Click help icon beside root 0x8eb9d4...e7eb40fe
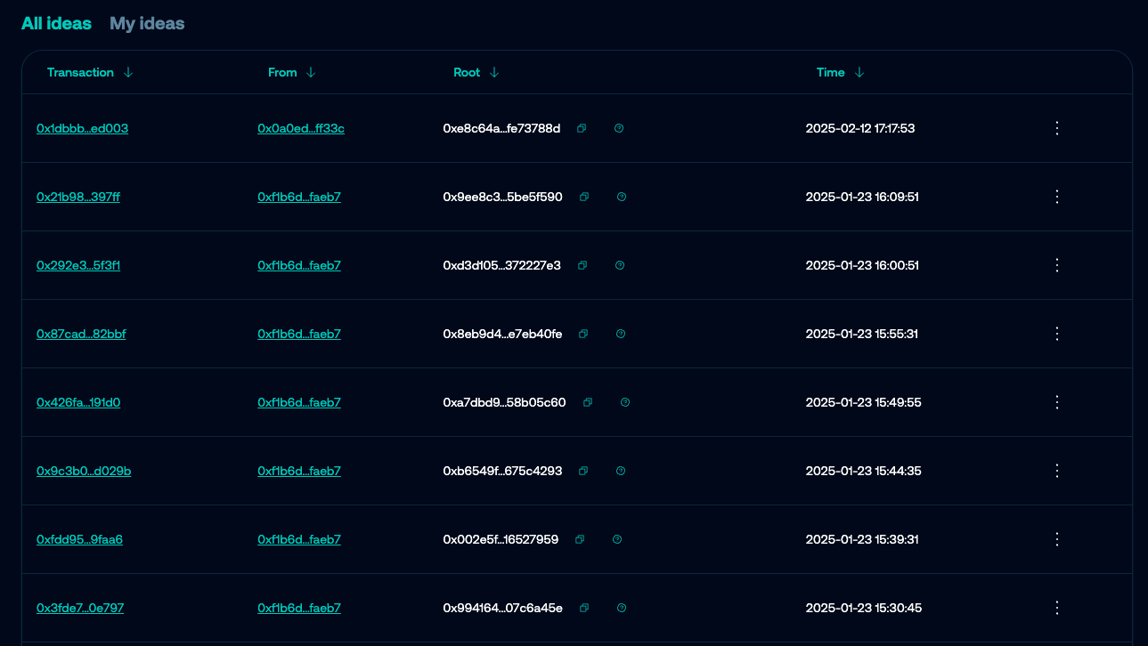 (x=621, y=334)
